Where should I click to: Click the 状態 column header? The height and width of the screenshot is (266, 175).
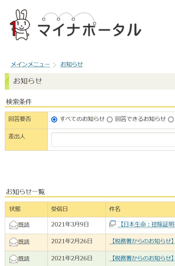pos(15,209)
